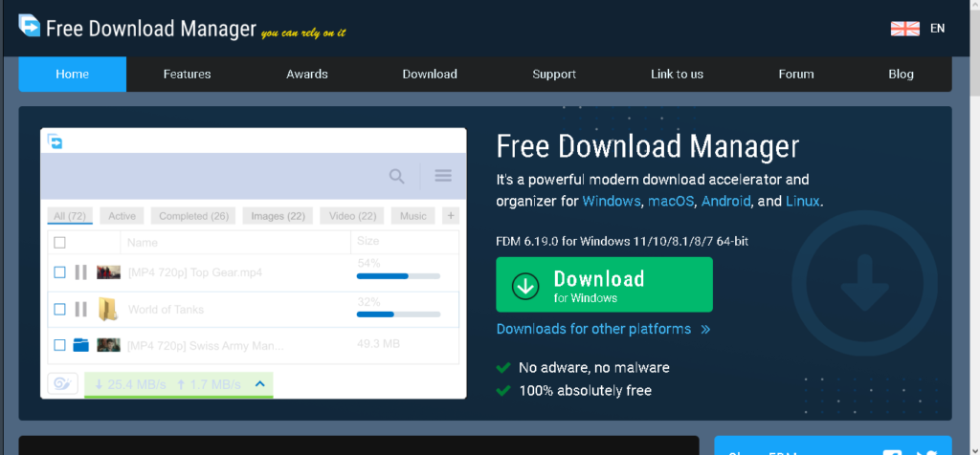The image size is (980, 455).
Task: Click the green Download for Windows button
Action: point(605,285)
